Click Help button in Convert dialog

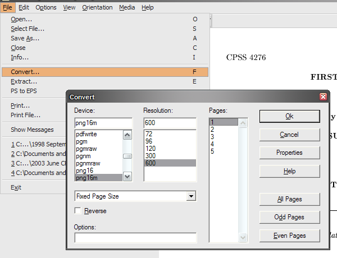pos(289,171)
